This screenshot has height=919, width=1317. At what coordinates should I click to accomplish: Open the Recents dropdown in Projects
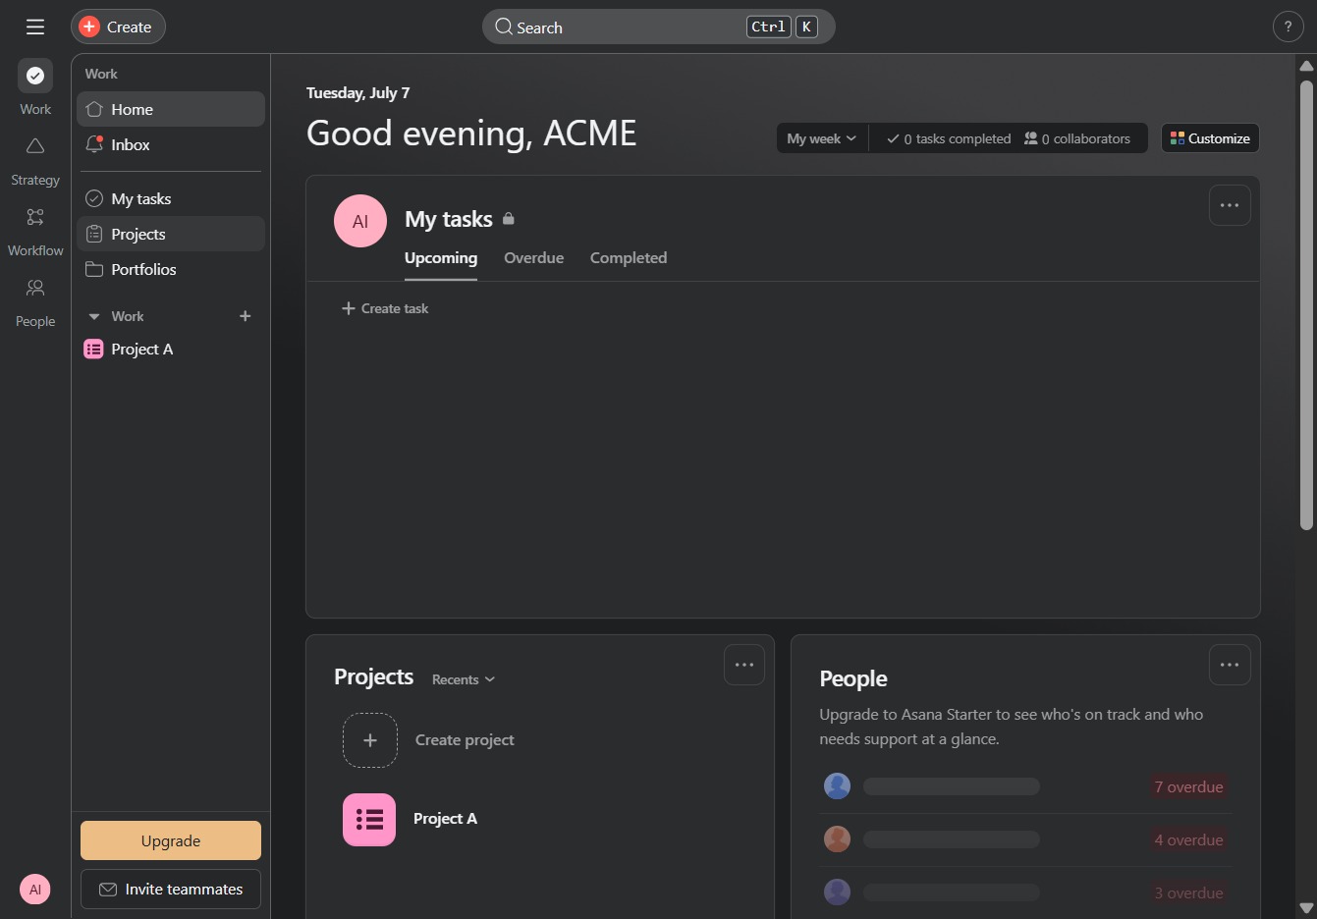tap(464, 679)
